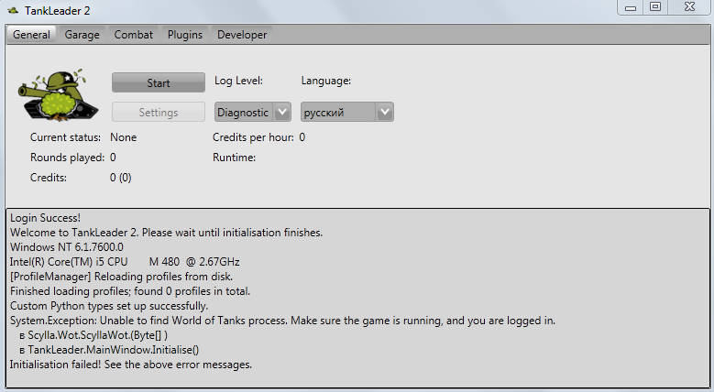
Task: Click the 'Current status:' label
Action: coord(66,137)
